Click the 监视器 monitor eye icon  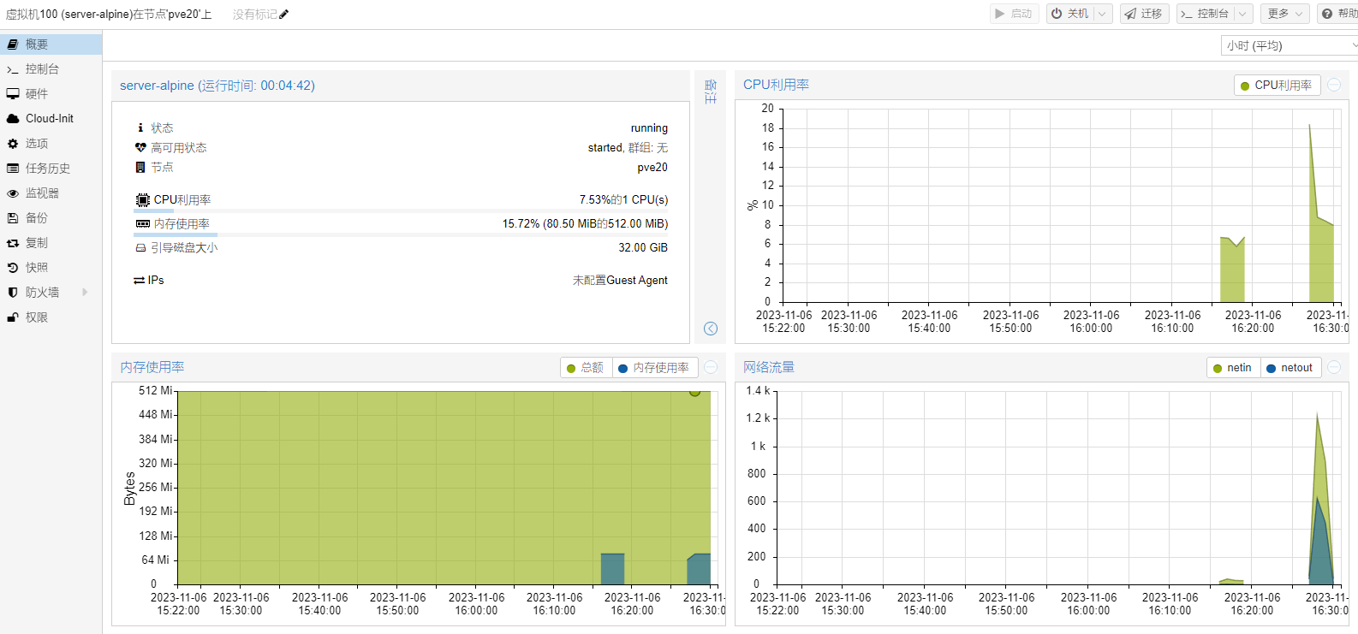pyautogui.click(x=13, y=193)
